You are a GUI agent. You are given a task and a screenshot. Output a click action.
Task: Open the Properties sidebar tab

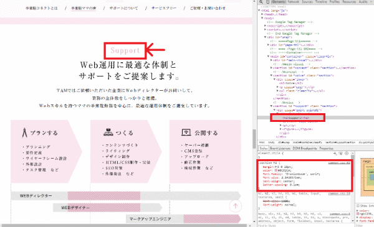pos(326,148)
